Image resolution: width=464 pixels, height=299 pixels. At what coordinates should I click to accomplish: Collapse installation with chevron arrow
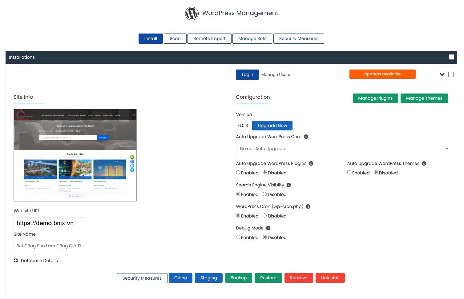442,74
